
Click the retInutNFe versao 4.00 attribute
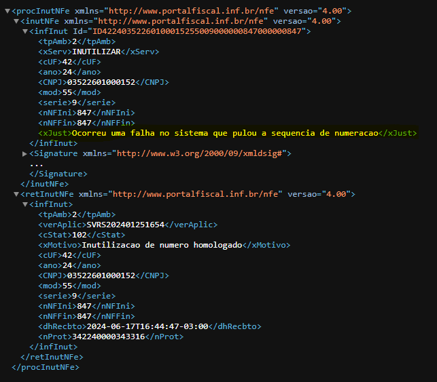pos(319,194)
